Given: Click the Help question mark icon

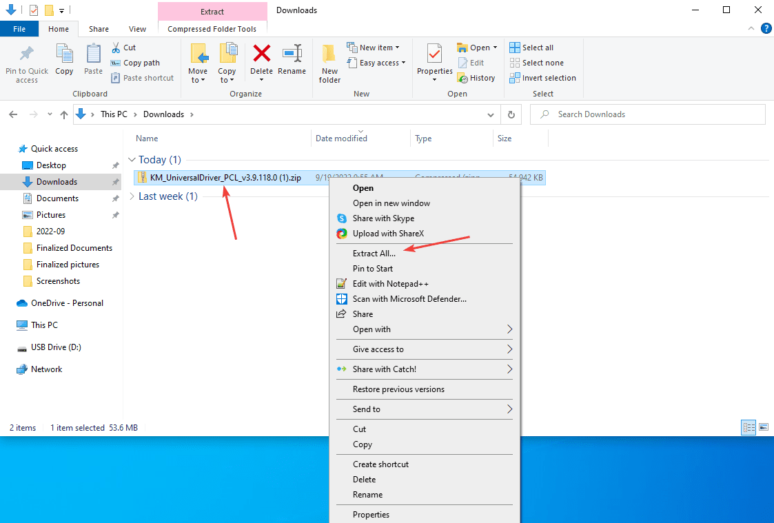Looking at the screenshot, I should 766,28.
